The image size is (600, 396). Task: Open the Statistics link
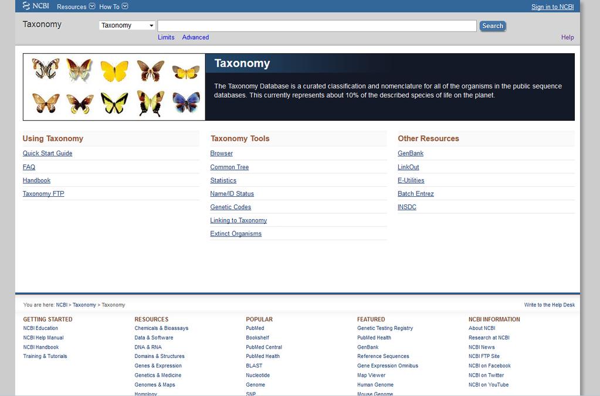click(223, 180)
